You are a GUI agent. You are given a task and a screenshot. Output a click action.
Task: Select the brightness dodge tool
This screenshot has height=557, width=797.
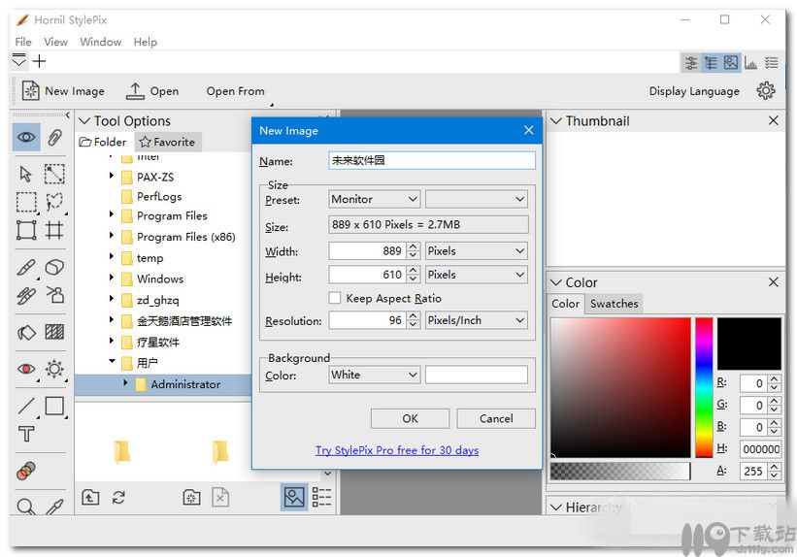pyautogui.click(x=54, y=369)
